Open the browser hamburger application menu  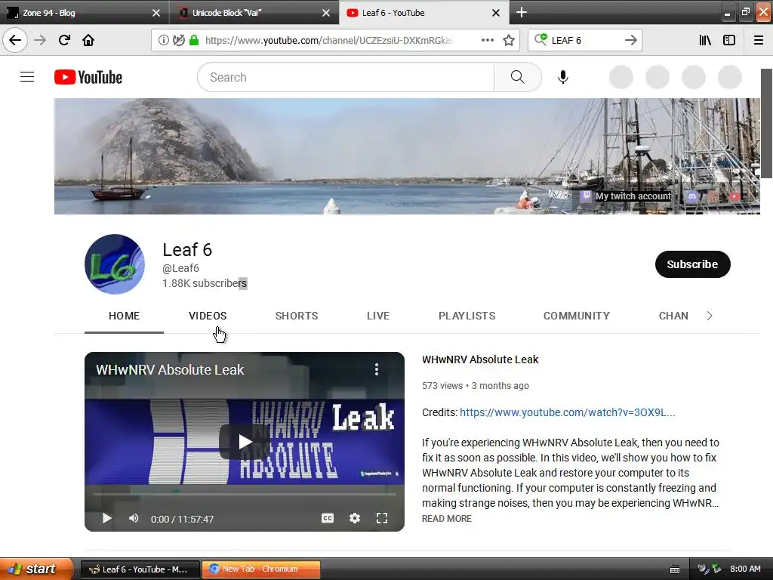[x=759, y=41]
